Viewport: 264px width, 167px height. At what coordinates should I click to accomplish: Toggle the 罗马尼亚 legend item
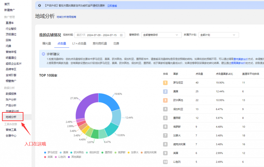(x=51, y=152)
